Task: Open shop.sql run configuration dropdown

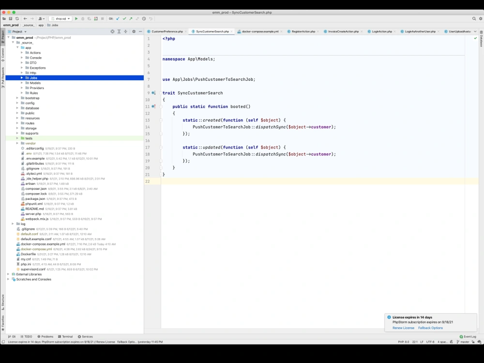Action: (x=60, y=19)
